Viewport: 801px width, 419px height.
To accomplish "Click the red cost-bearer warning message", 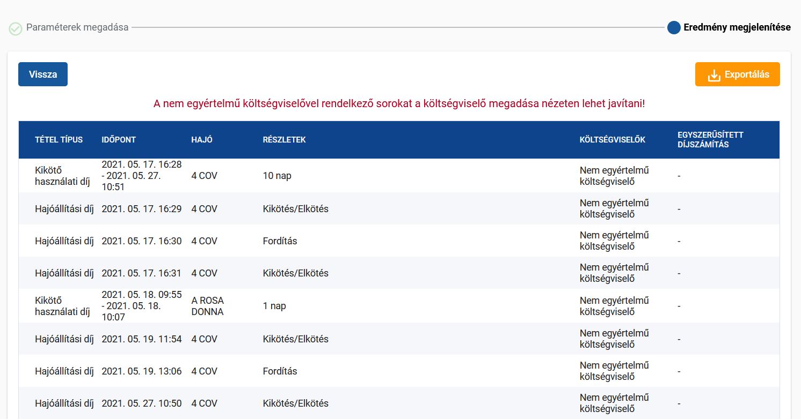I will pyautogui.click(x=399, y=103).
